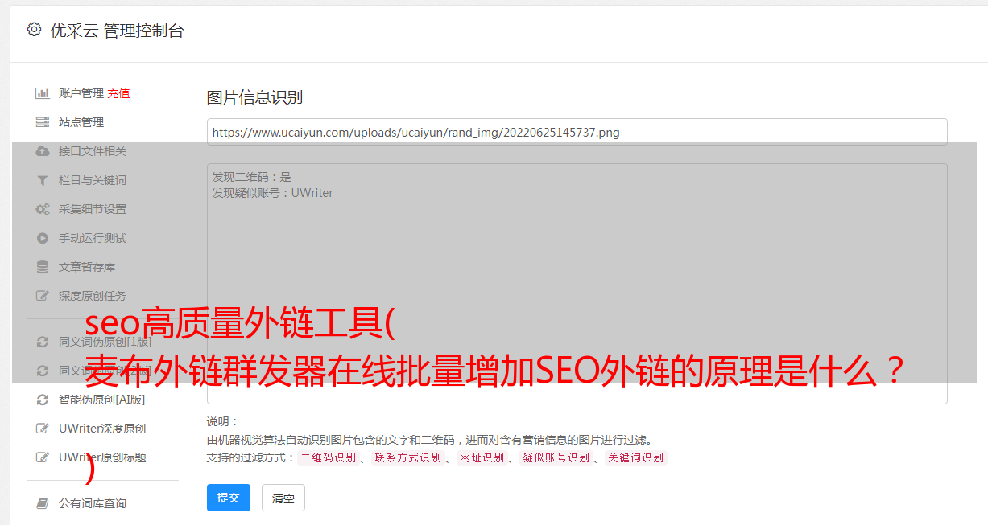This screenshot has height=525, width=988.
Task: Click the edit icon for 深度原创任务
Action: click(x=43, y=296)
